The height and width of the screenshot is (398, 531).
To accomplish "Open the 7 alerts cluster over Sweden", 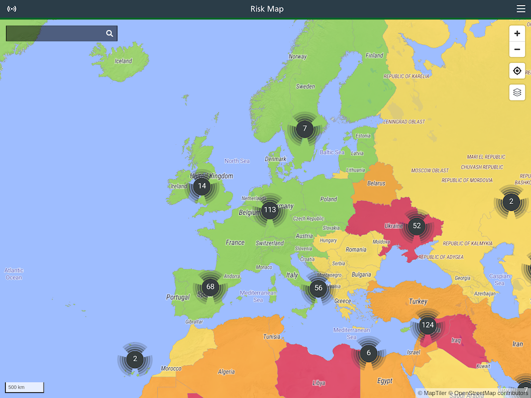I will point(305,129).
